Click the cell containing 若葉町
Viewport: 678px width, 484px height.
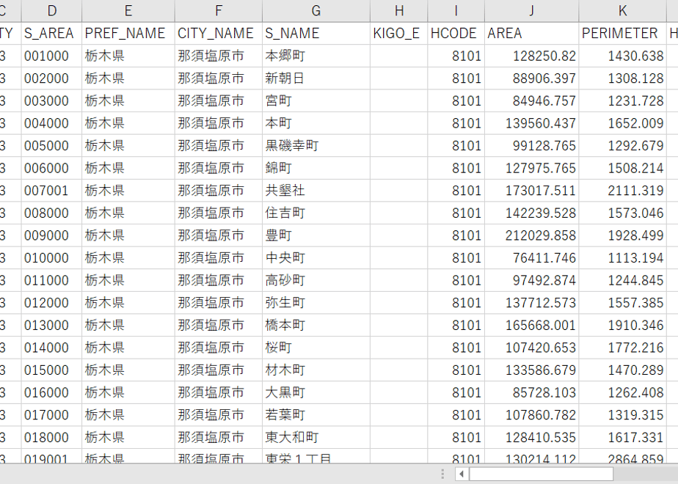[316, 415]
